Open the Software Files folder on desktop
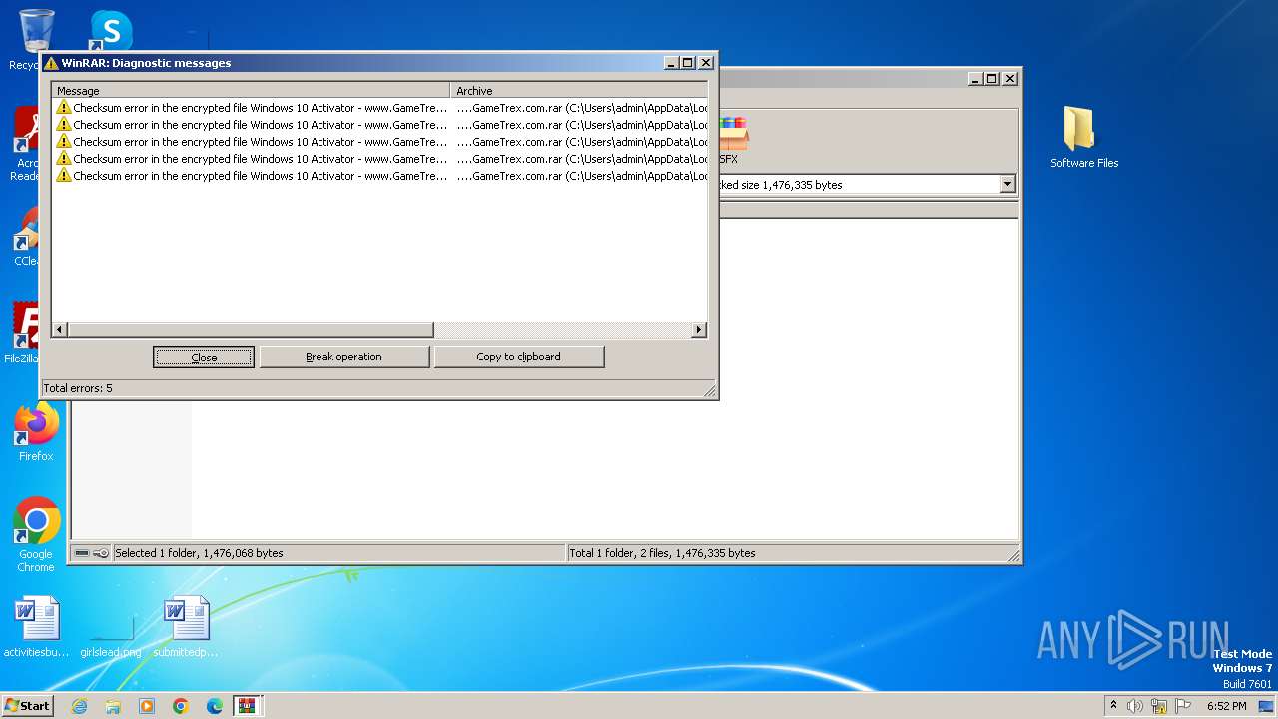The image size is (1278, 719). (1083, 138)
